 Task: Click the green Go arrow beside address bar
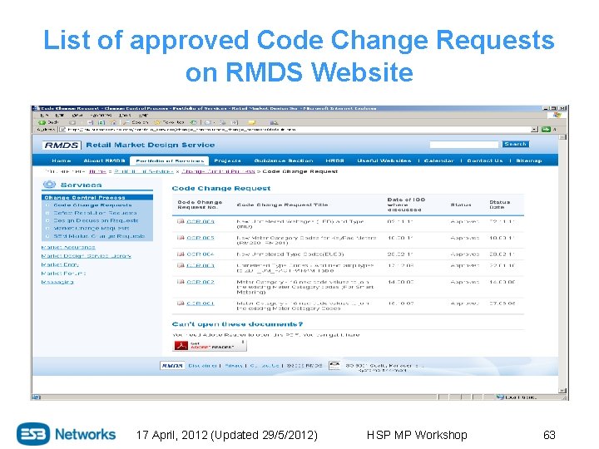pyautogui.click(x=546, y=130)
